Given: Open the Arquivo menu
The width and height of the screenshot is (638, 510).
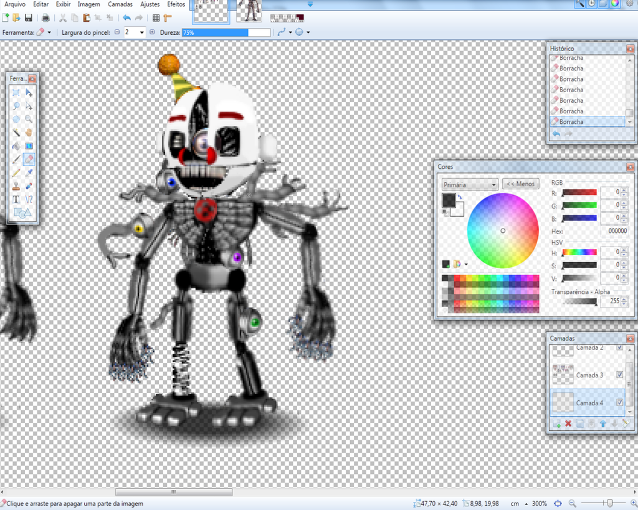Looking at the screenshot, I should pyautogui.click(x=15, y=4).
